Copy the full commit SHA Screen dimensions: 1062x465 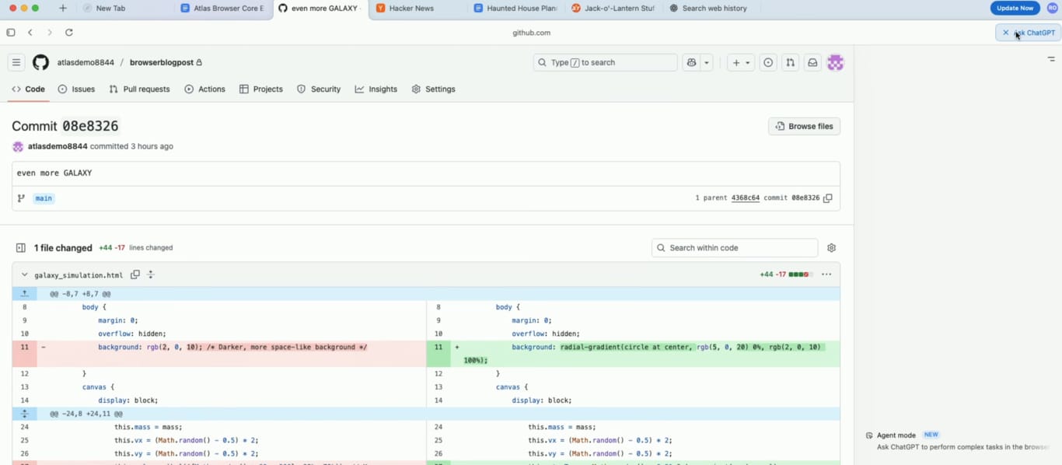pyautogui.click(x=828, y=198)
